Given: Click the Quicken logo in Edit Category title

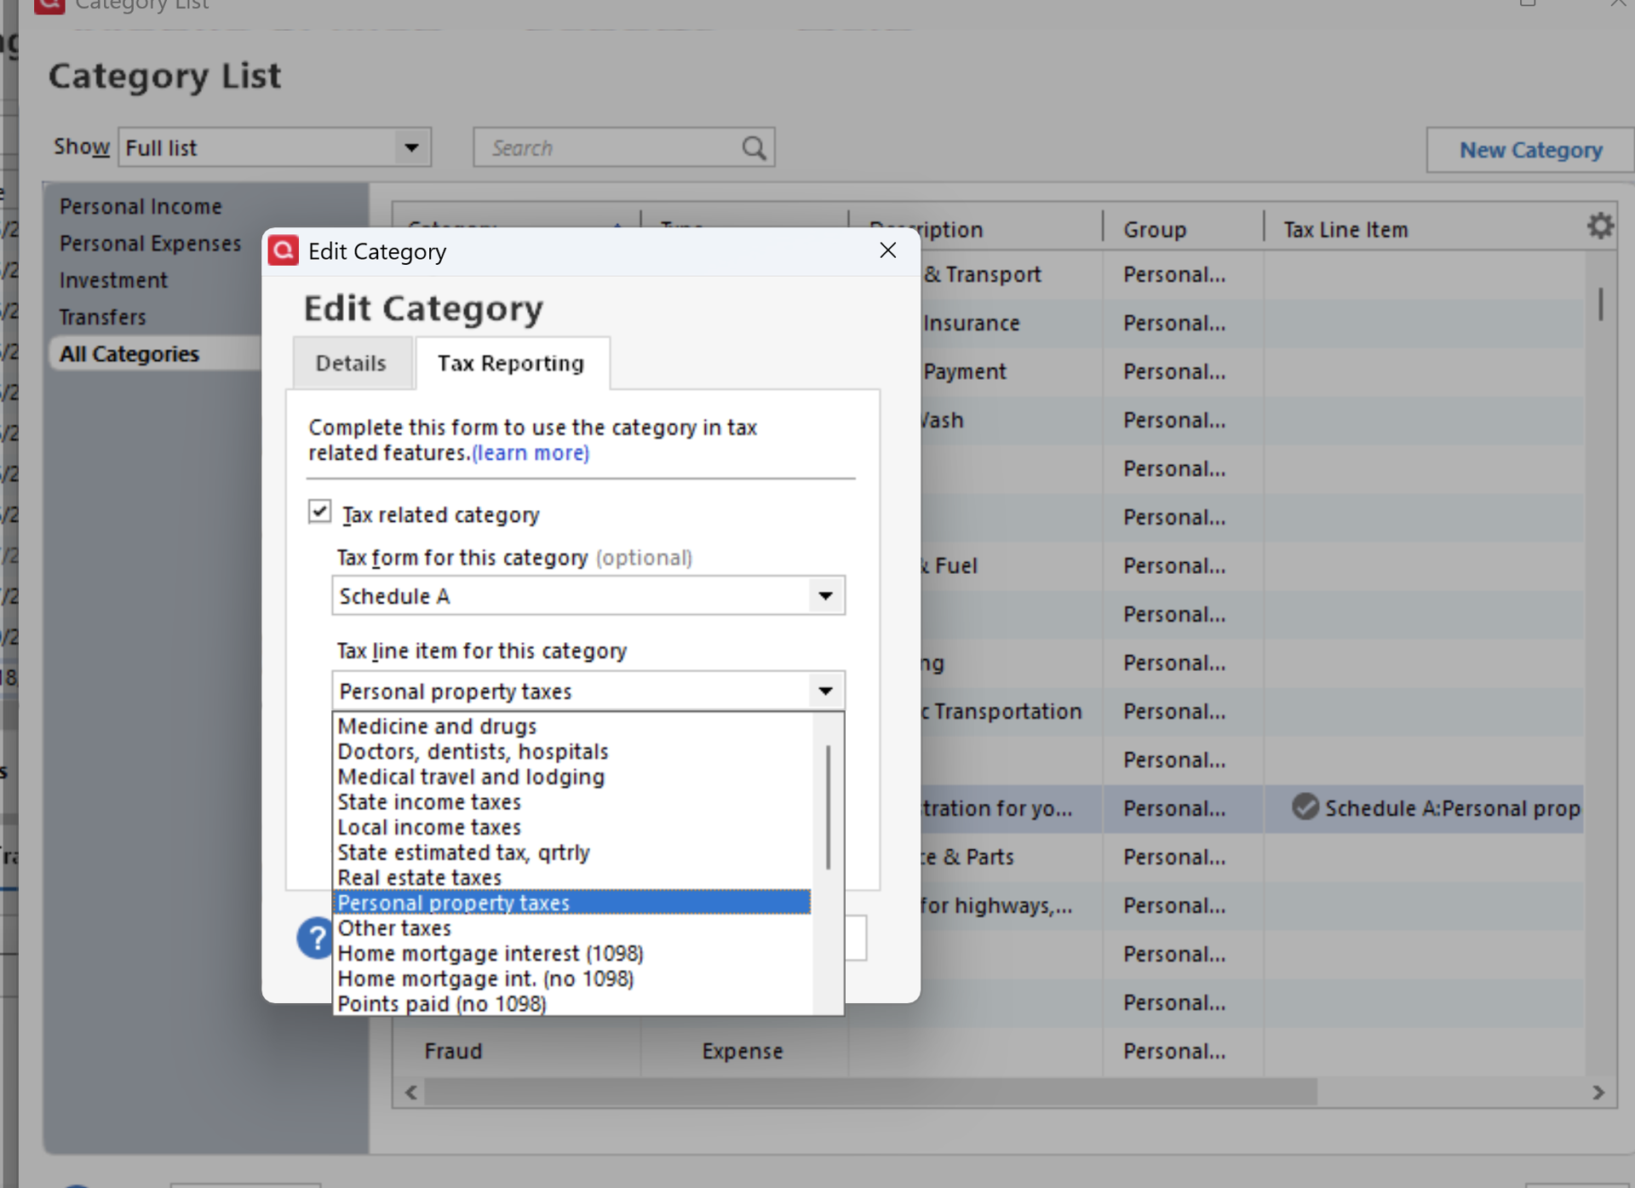Looking at the screenshot, I should coord(284,251).
